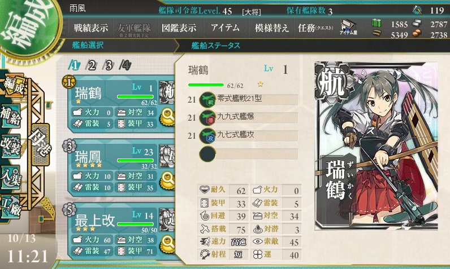Open 任務 (クエスト) quest list
Viewport: 450px width, 269px height.
coord(315,28)
